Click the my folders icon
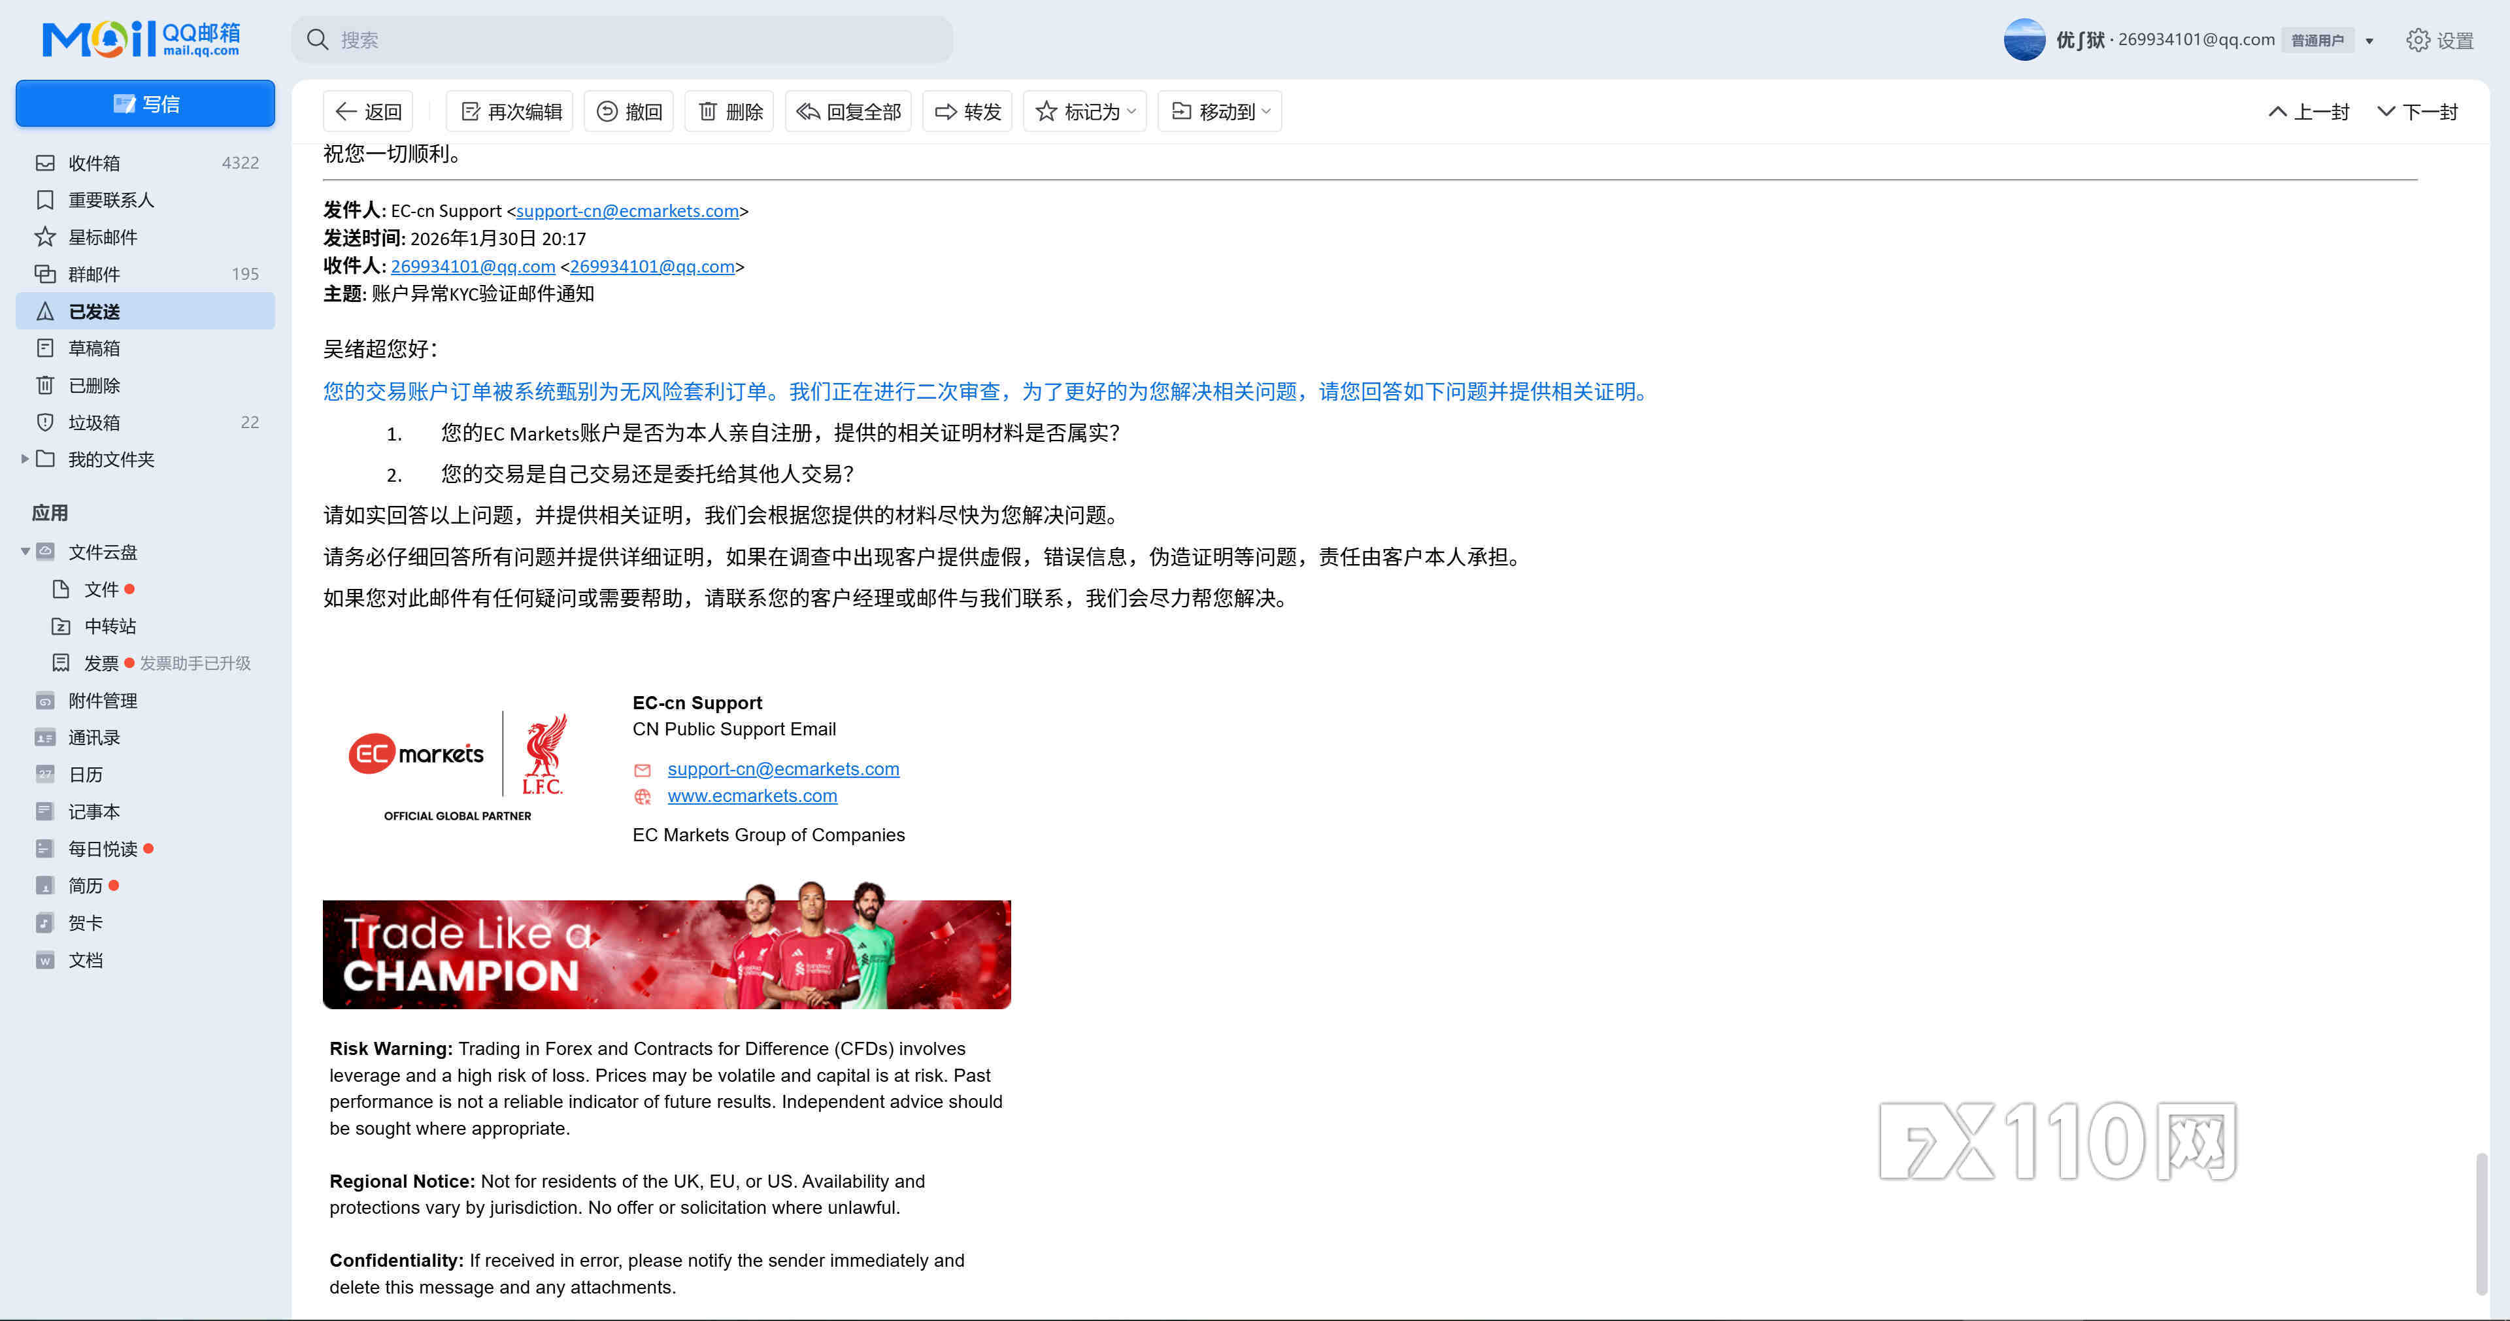Screen dimensions: 2510x1321 point(45,459)
